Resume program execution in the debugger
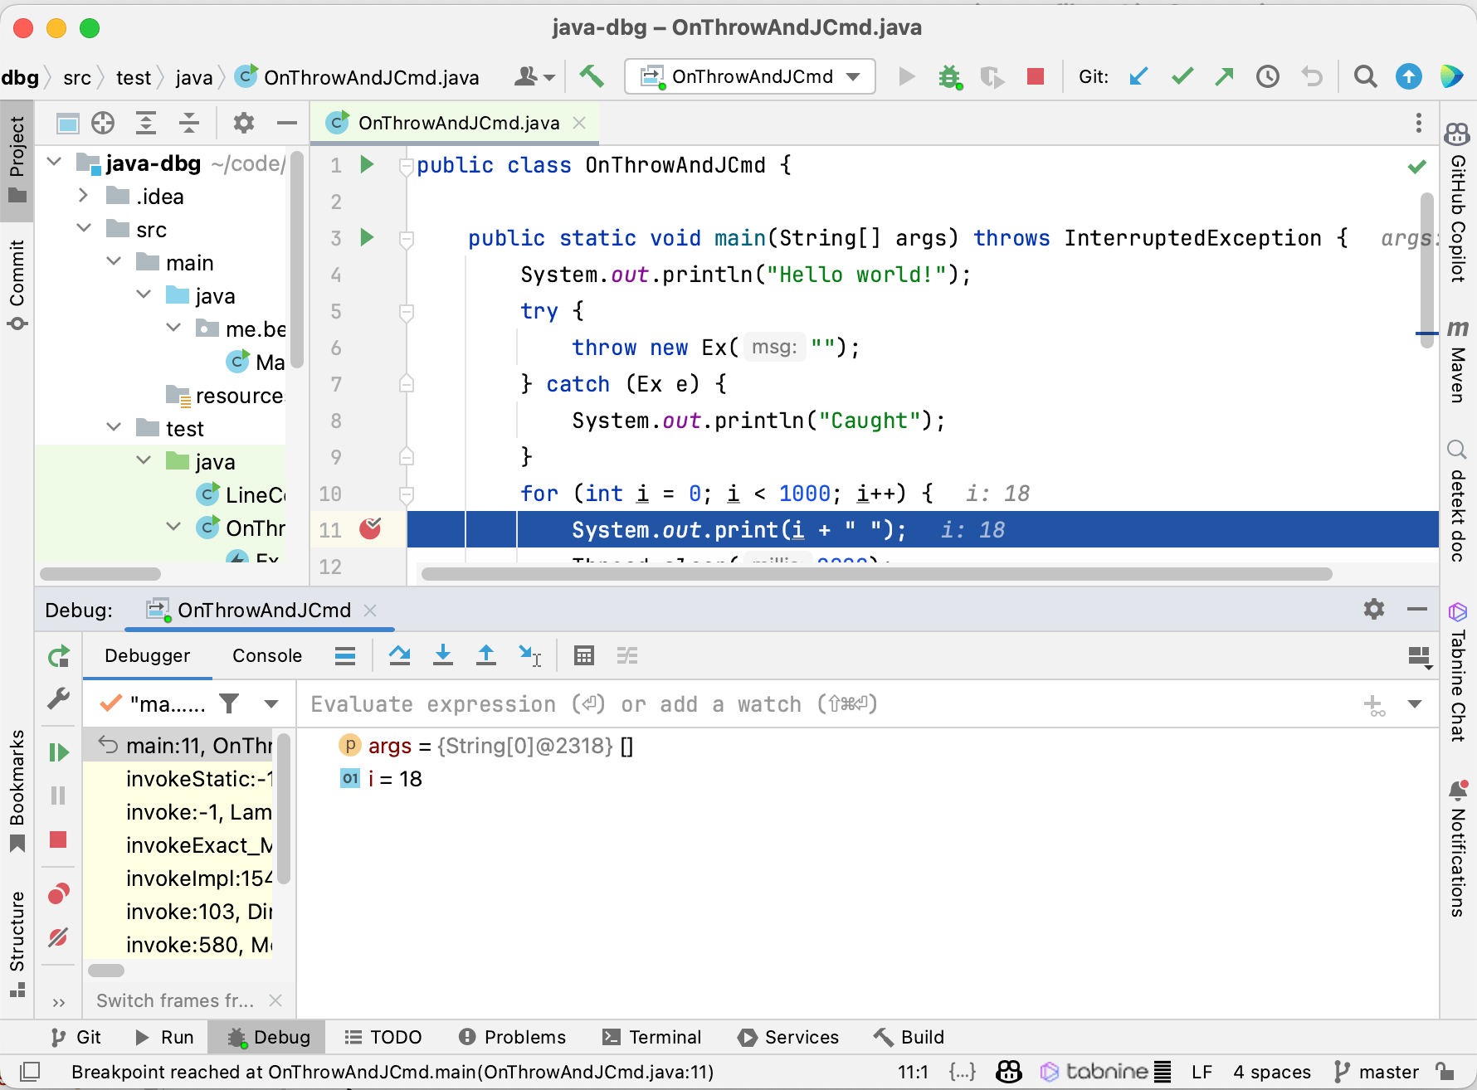The height and width of the screenshot is (1090, 1477). pyautogui.click(x=58, y=752)
